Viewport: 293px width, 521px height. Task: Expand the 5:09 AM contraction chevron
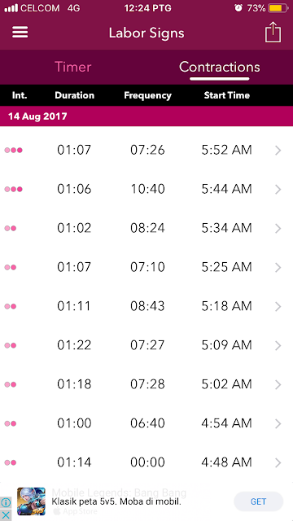point(278,346)
